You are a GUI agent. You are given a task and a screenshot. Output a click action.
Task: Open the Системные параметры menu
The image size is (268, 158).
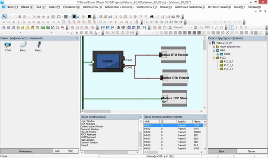tap(190, 7)
